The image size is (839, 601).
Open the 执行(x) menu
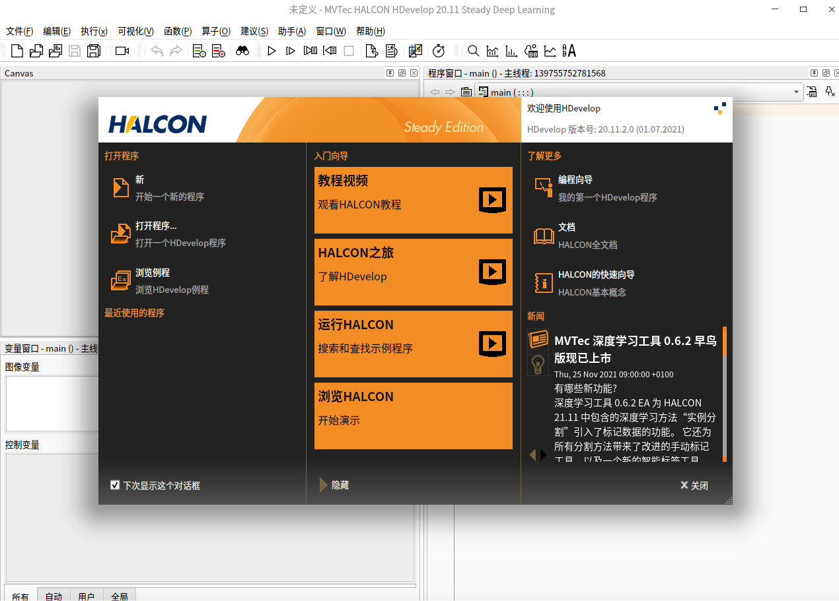[x=94, y=31]
